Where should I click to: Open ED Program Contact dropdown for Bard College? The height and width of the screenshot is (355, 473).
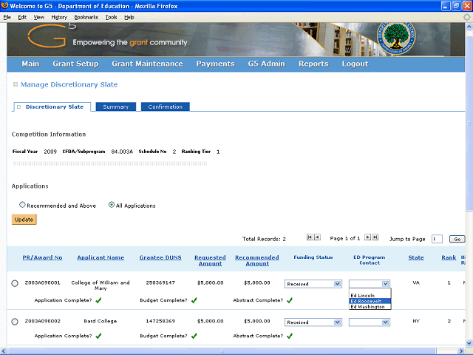[x=370, y=322]
